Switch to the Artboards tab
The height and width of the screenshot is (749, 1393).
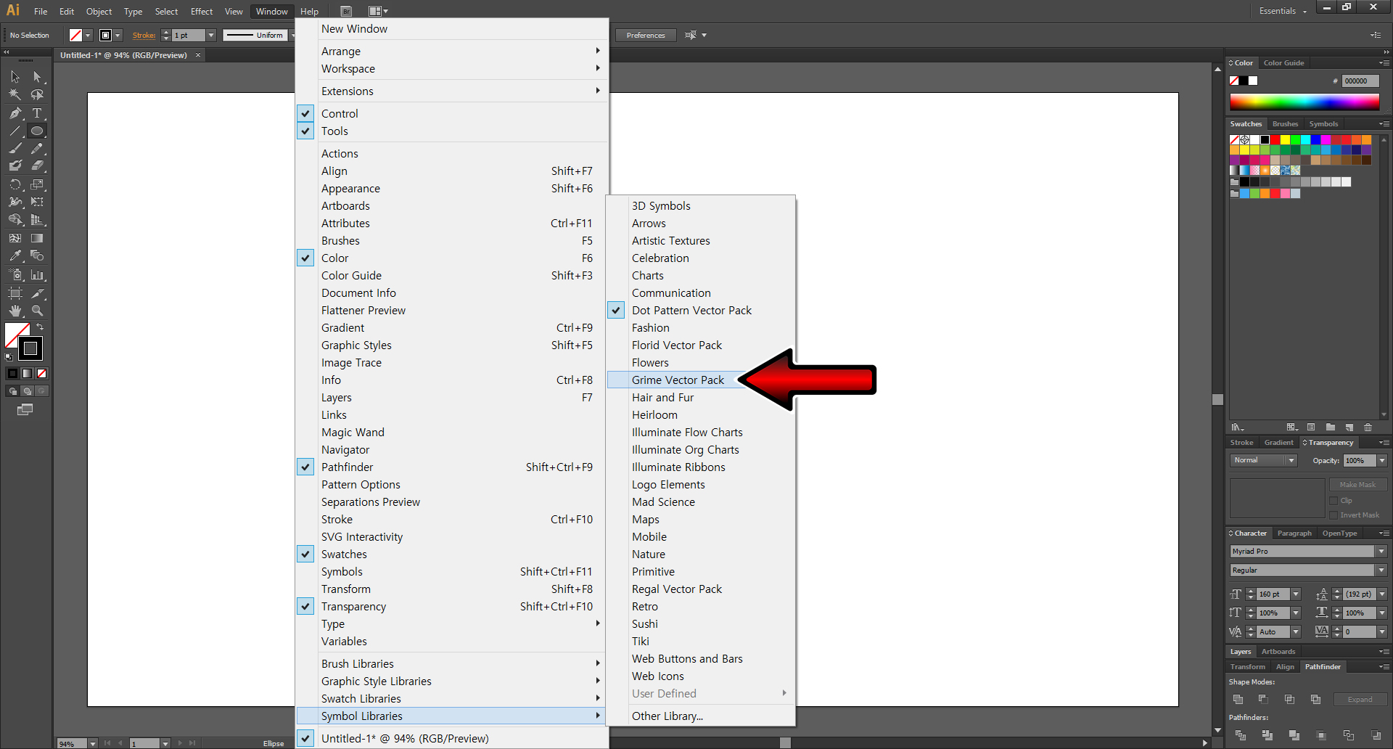coord(1278,652)
